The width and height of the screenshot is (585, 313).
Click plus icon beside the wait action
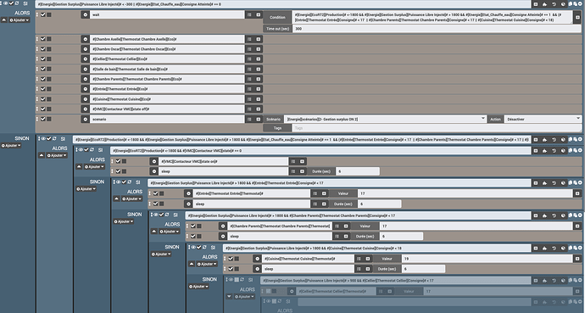[259, 14]
